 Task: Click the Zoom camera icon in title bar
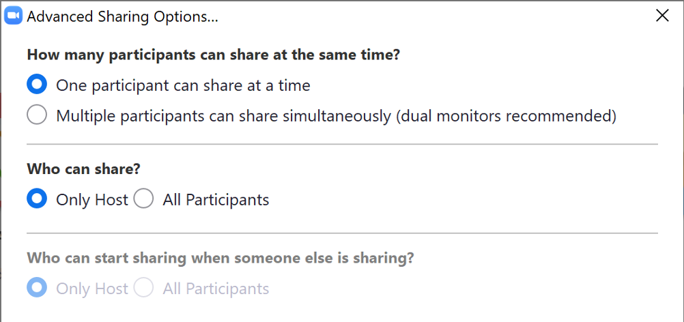[14, 16]
